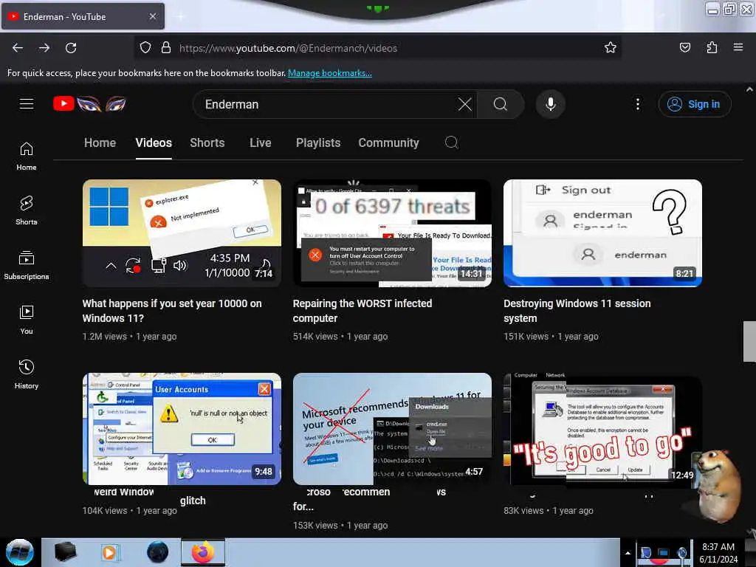756x567 pixels.
Task: Open the extensions puzzle icon
Action: (x=712, y=47)
